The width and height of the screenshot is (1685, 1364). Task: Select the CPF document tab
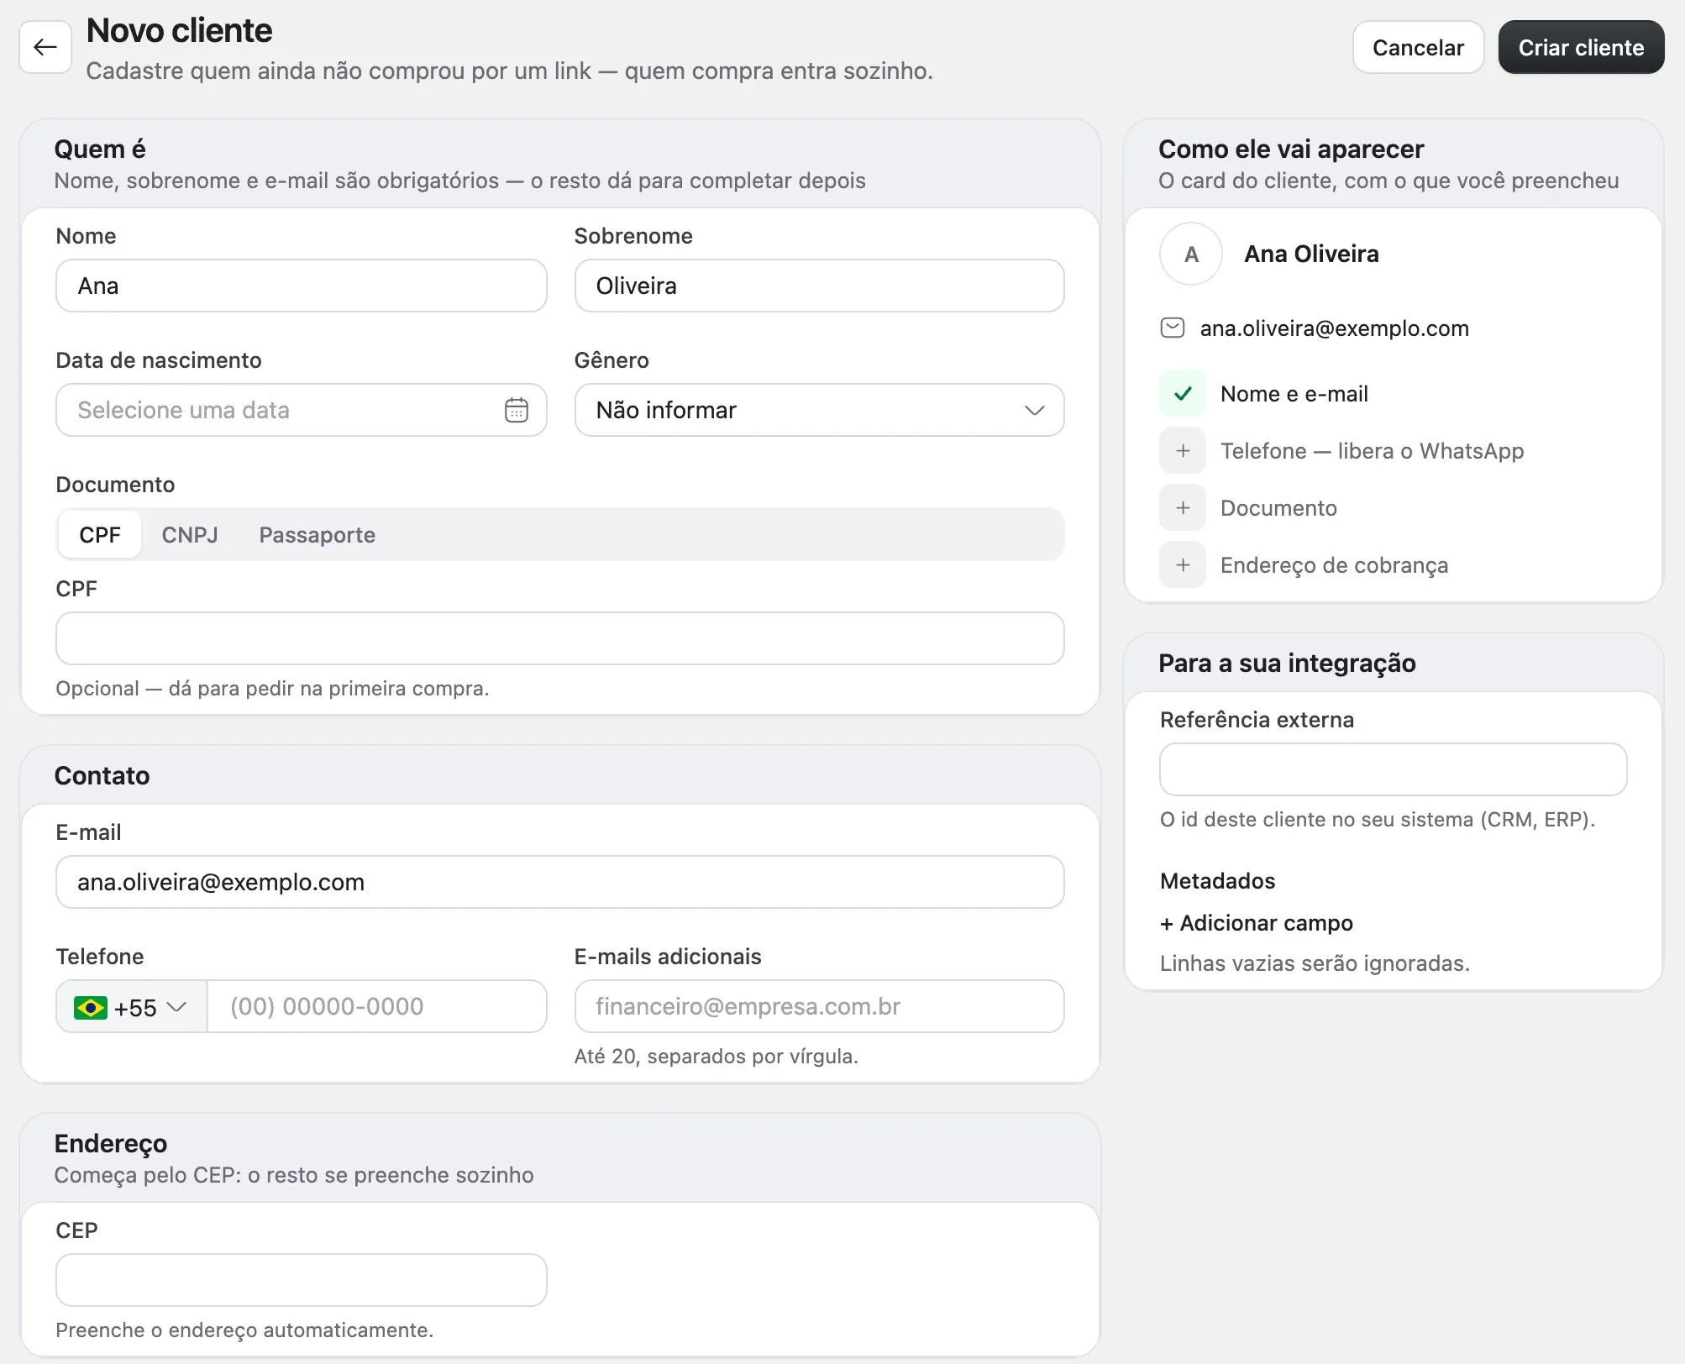(100, 534)
